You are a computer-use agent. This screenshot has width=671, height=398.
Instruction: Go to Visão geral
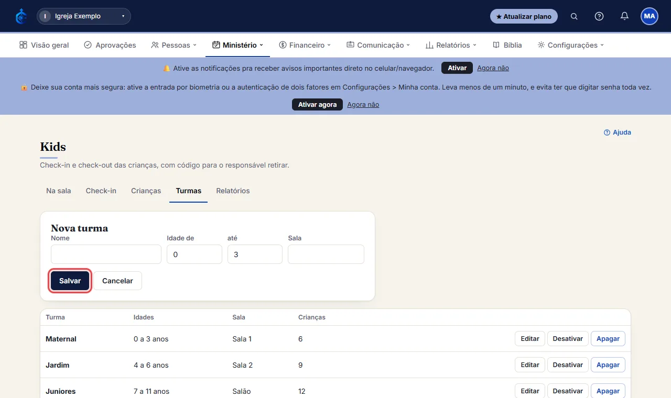click(x=44, y=45)
